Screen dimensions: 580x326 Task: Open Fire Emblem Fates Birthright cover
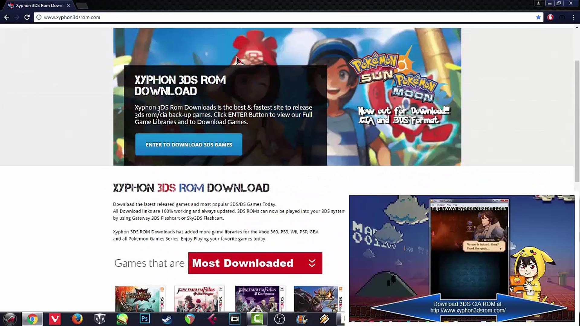tap(199, 299)
